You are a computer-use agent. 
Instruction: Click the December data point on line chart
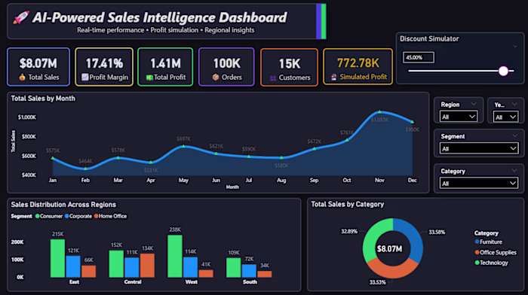[412, 122]
